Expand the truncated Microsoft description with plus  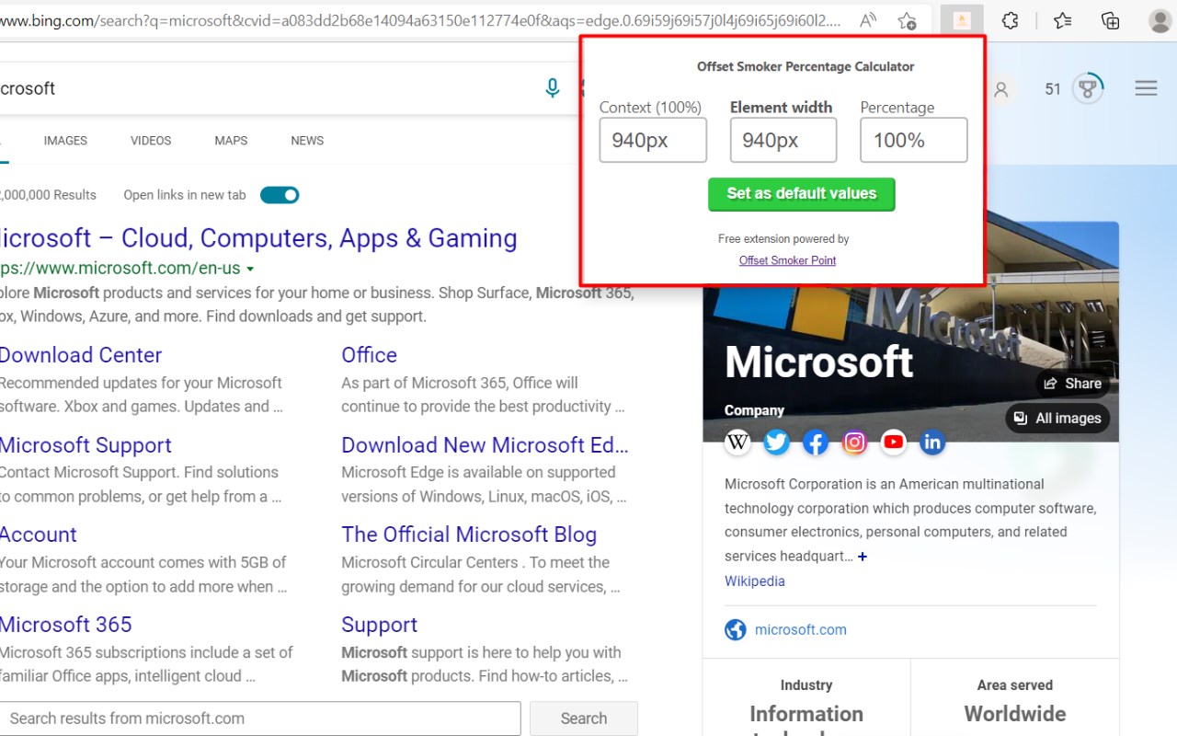862,557
